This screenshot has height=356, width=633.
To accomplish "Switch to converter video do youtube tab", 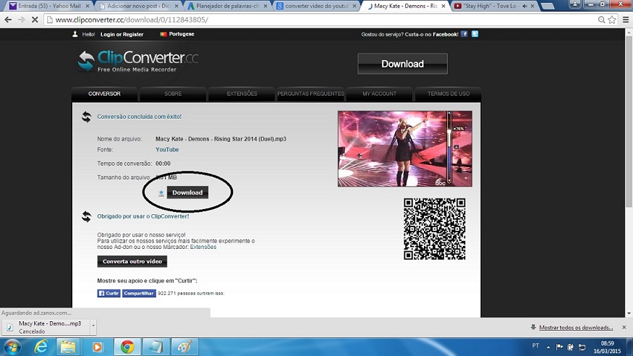I will pos(318,6).
